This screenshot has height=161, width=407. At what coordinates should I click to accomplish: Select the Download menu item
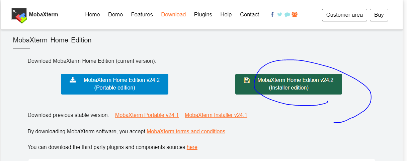[173, 15]
